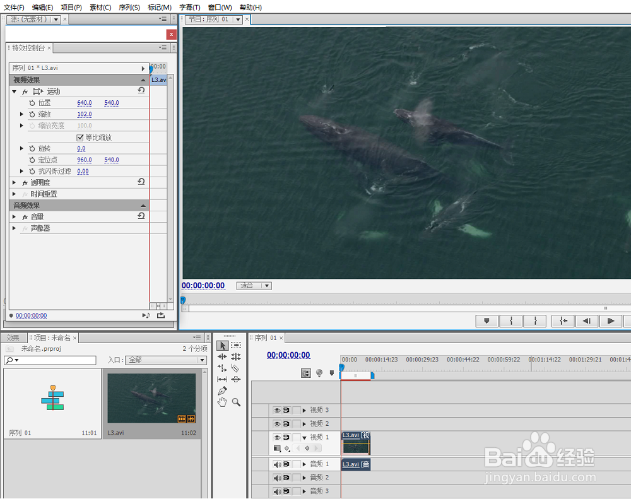Expand the 视频 3 track
Image resolution: width=631 pixels, height=499 pixels.
pos(304,411)
